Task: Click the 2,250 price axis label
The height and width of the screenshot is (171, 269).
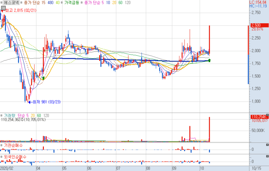Action: point(256,38)
